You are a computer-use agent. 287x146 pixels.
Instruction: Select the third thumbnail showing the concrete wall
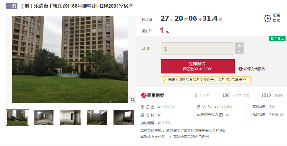click(x=70, y=118)
